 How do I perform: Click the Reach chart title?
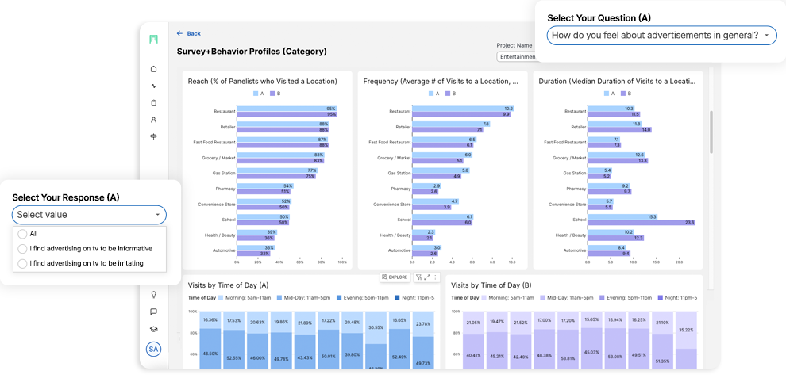coord(262,81)
